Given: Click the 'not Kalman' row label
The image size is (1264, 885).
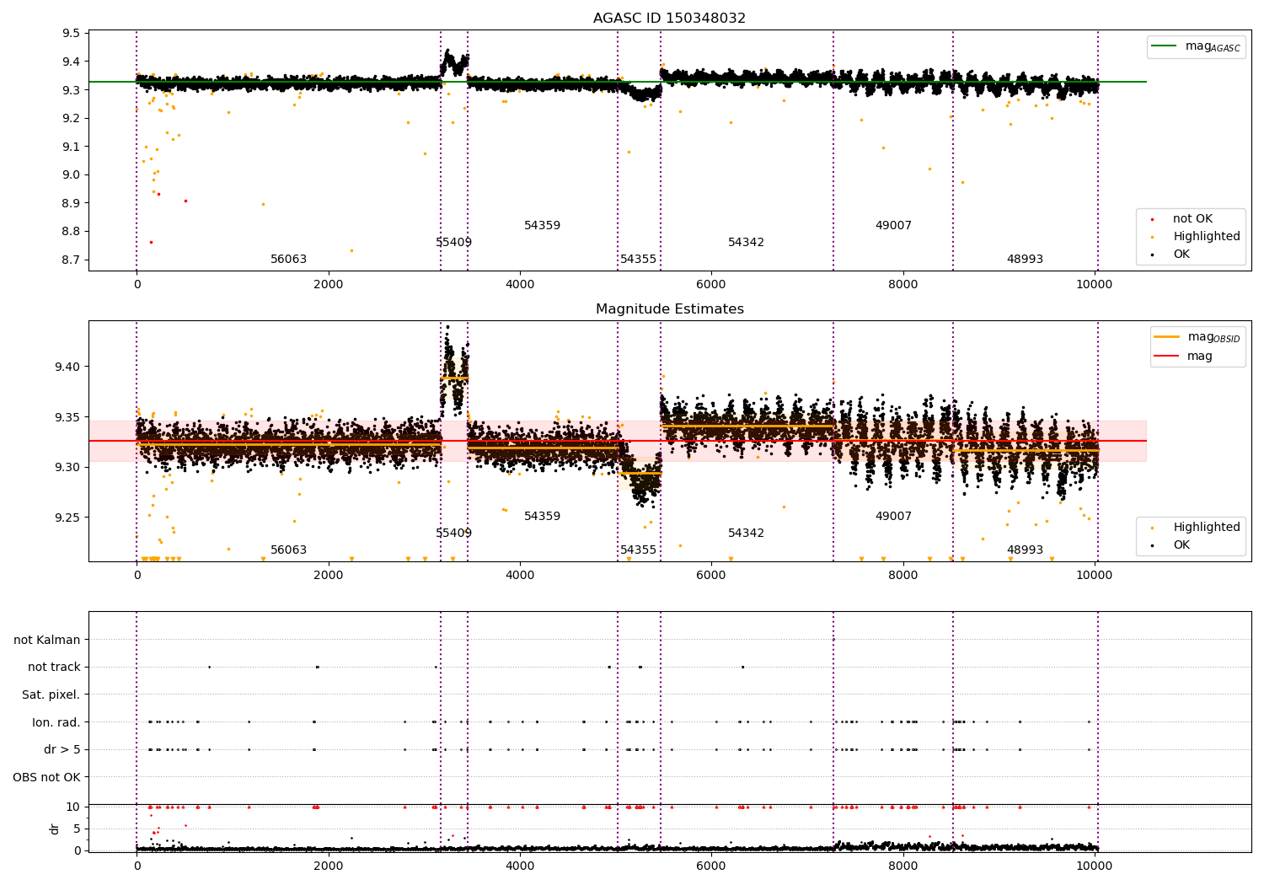Looking at the screenshot, I should click(x=47, y=640).
